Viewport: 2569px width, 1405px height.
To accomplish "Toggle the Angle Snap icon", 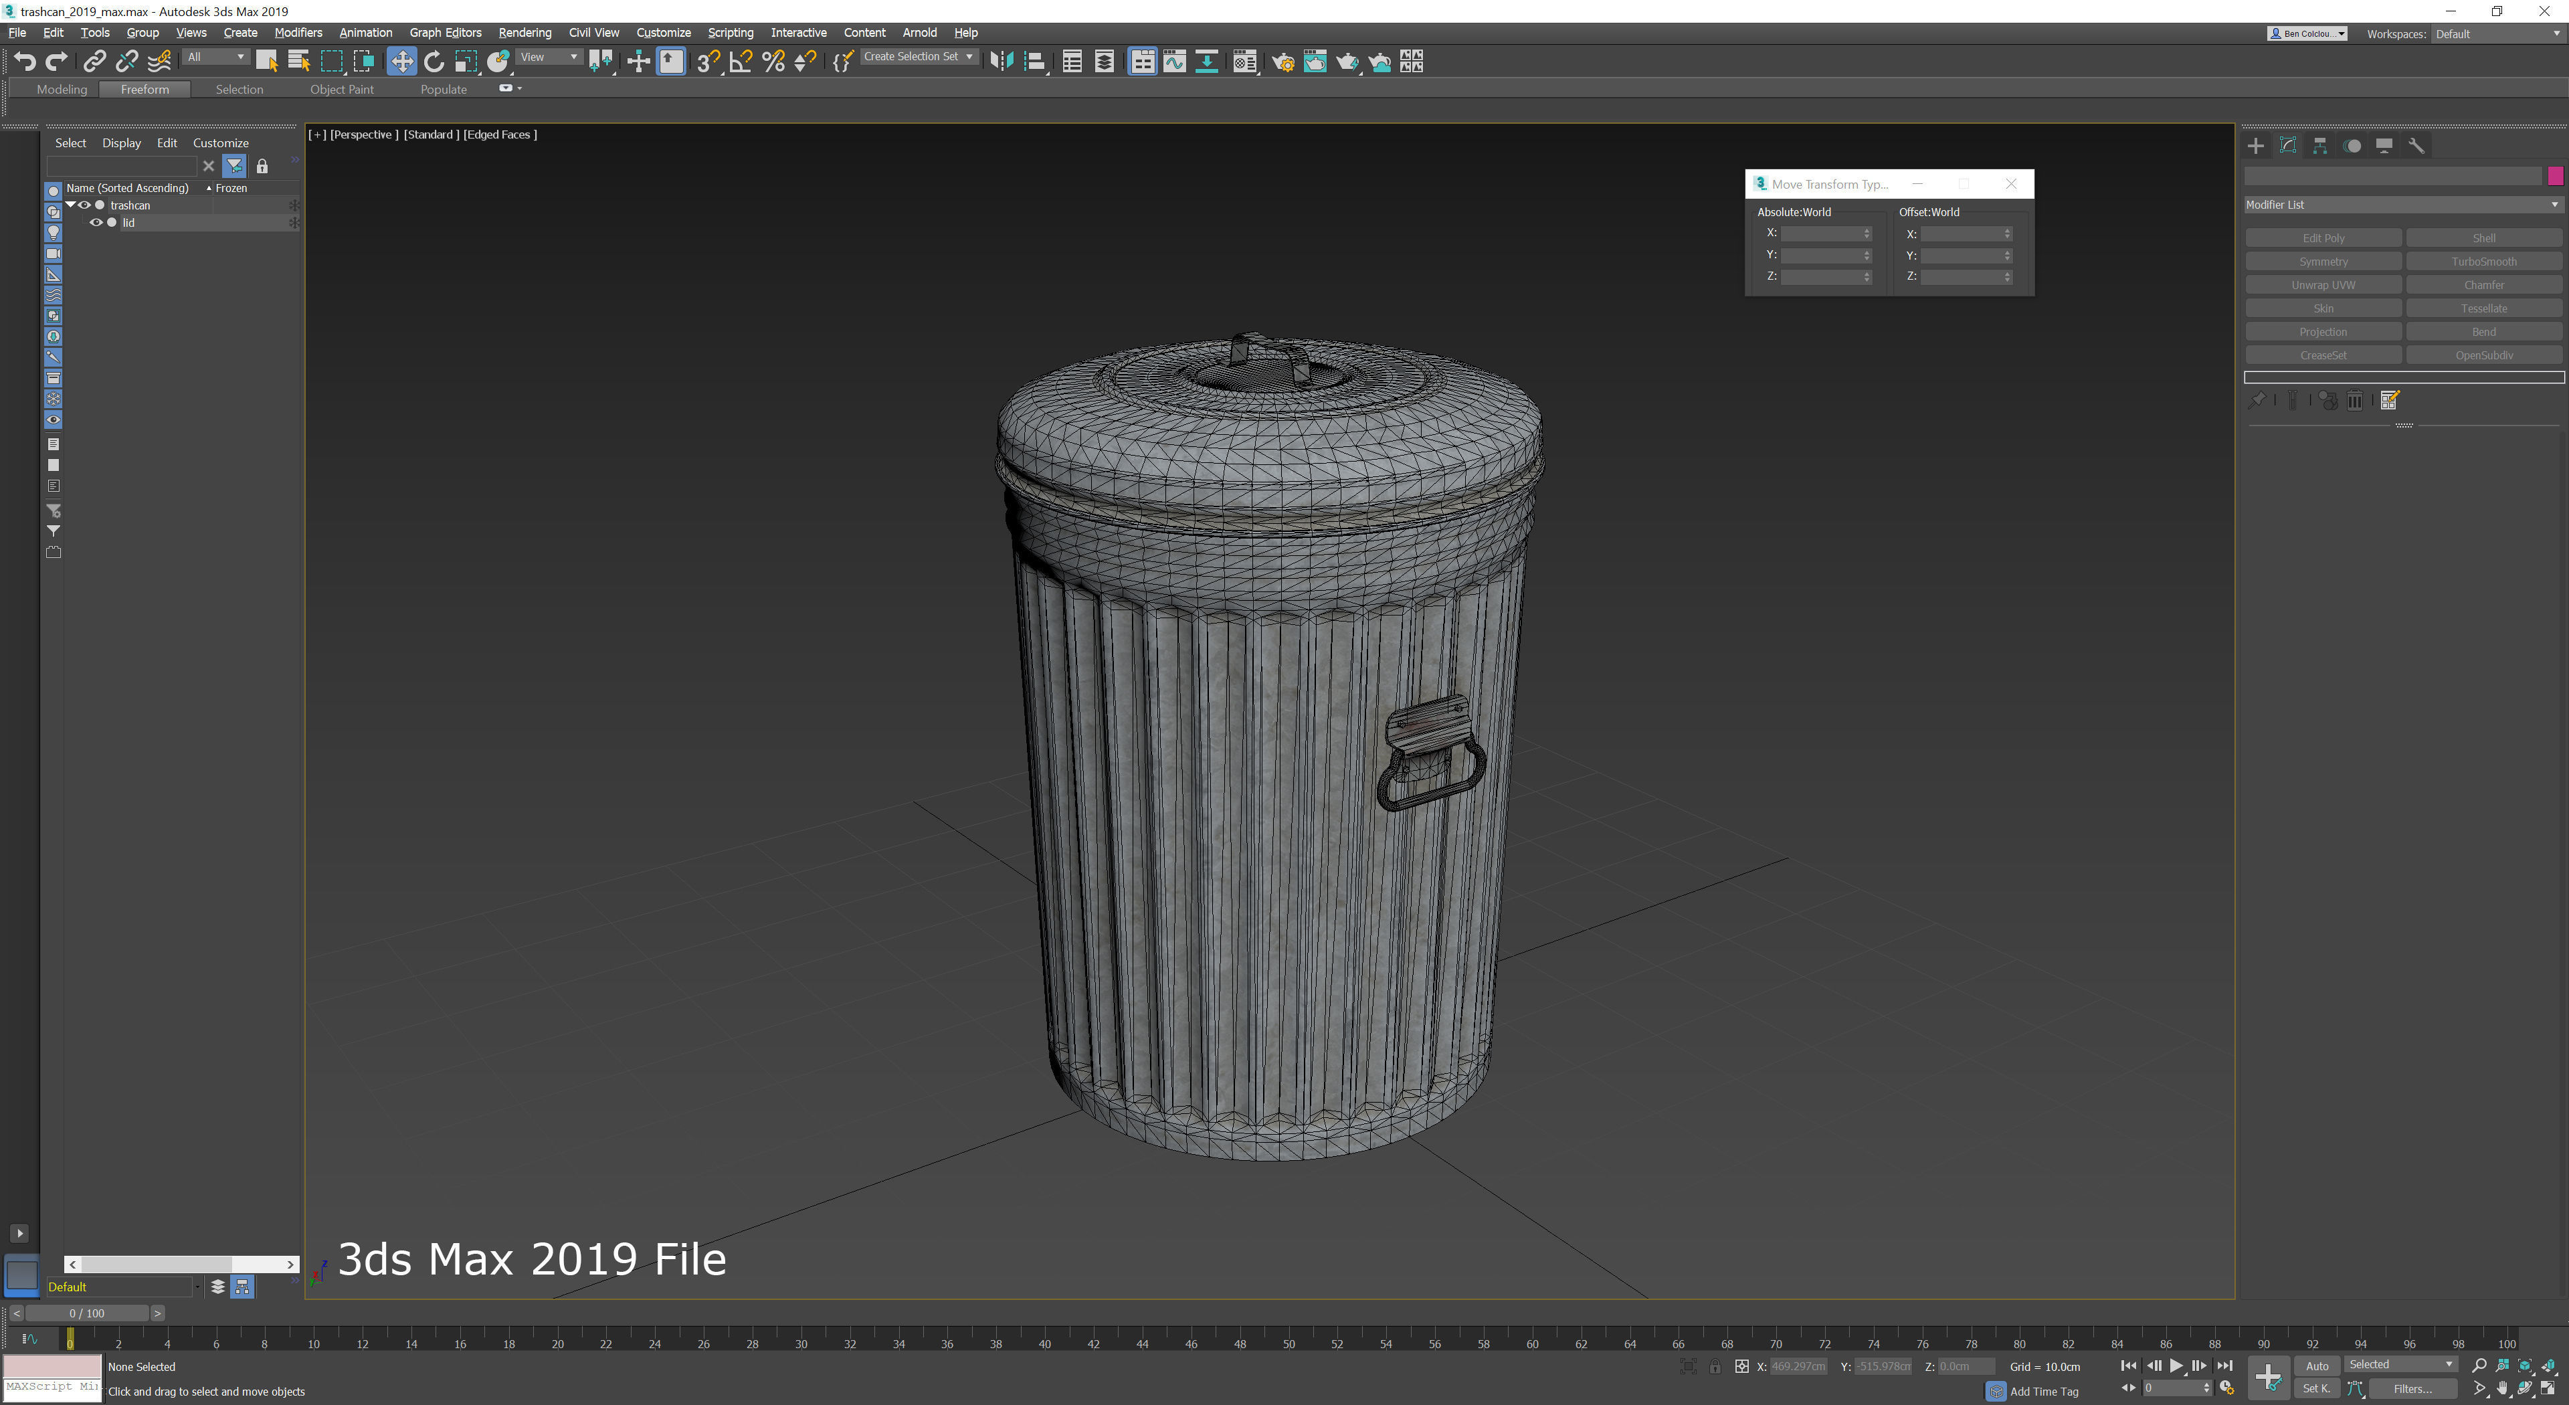I will (741, 62).
